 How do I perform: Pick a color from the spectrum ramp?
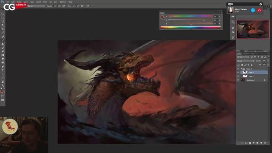(190, 27)
